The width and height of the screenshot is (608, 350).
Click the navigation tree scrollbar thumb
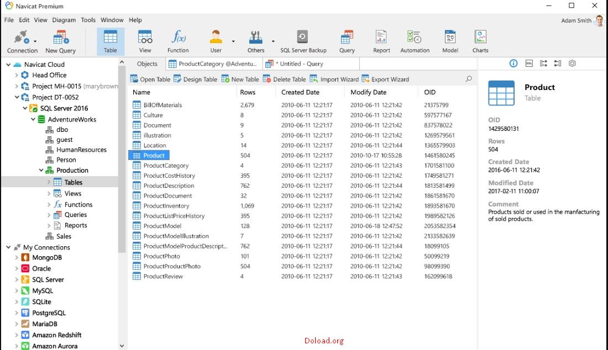click(x=122, y=160)
